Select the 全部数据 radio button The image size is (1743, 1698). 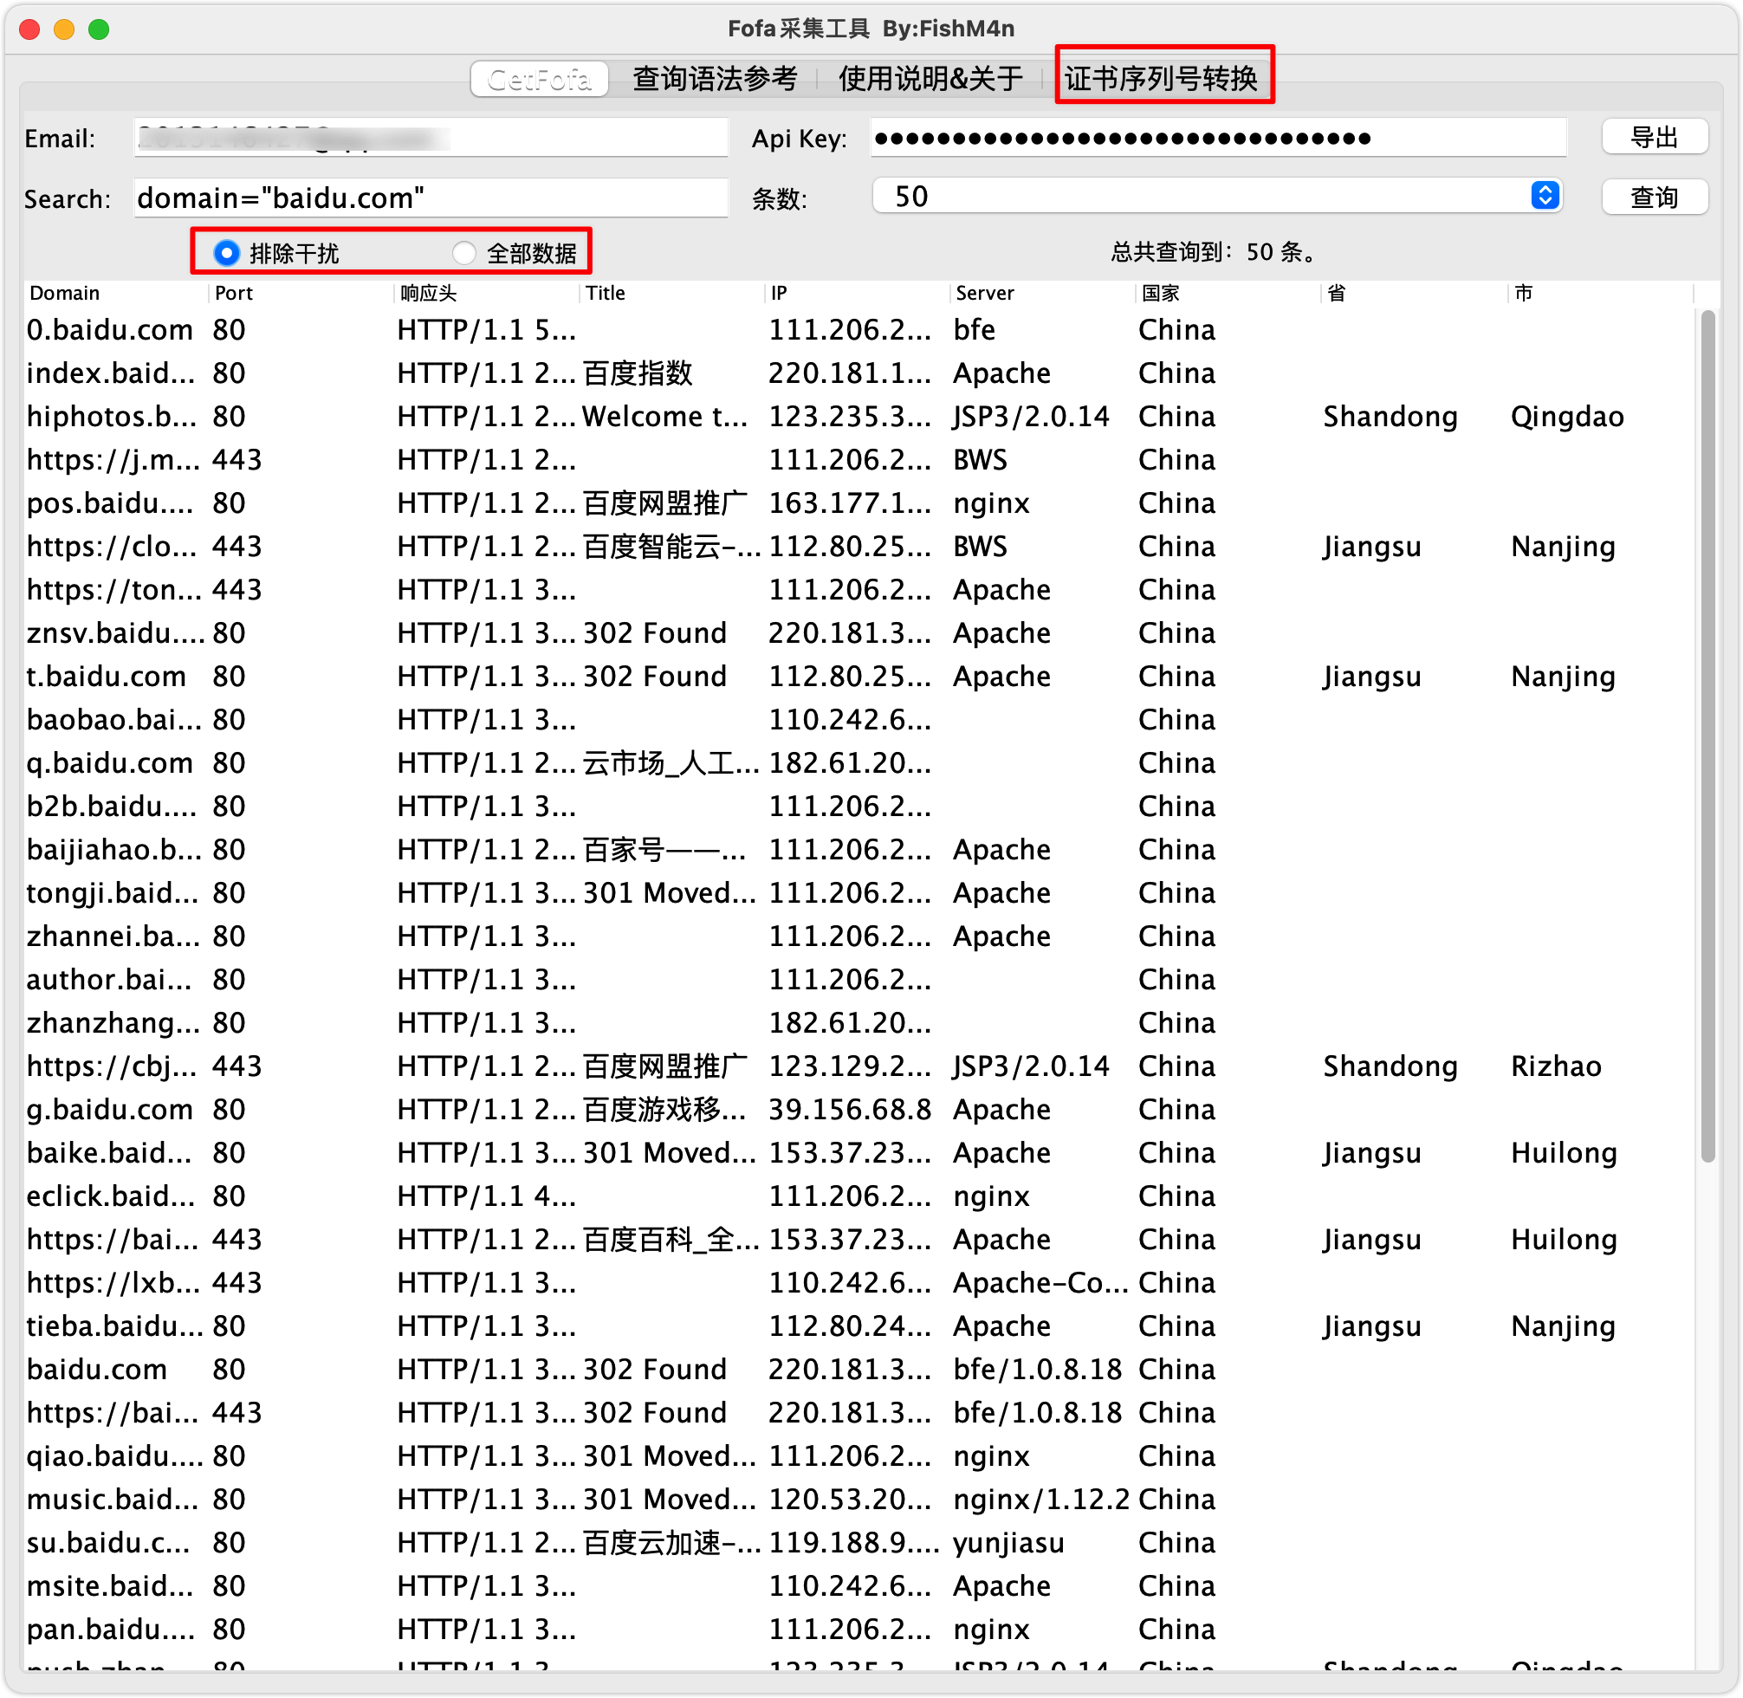[463, 253]
